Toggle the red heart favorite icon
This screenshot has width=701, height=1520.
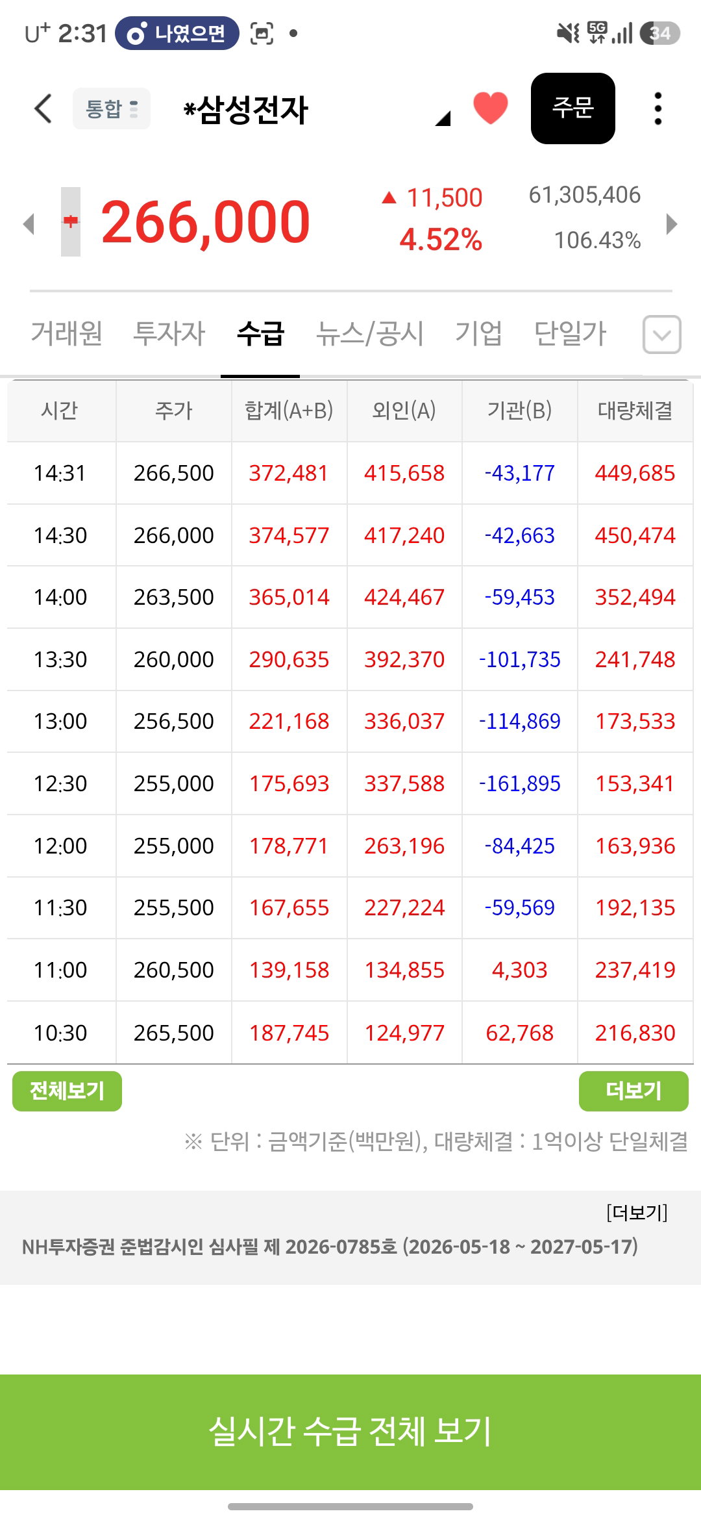point(491,108)
